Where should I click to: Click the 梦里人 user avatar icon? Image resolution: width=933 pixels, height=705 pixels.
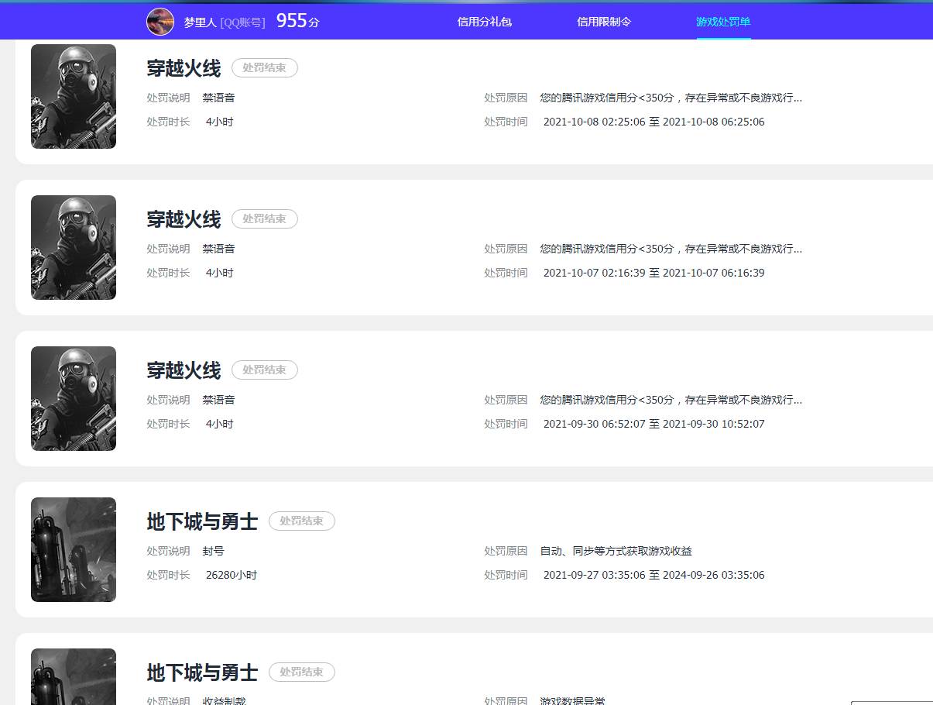[160, 21]
